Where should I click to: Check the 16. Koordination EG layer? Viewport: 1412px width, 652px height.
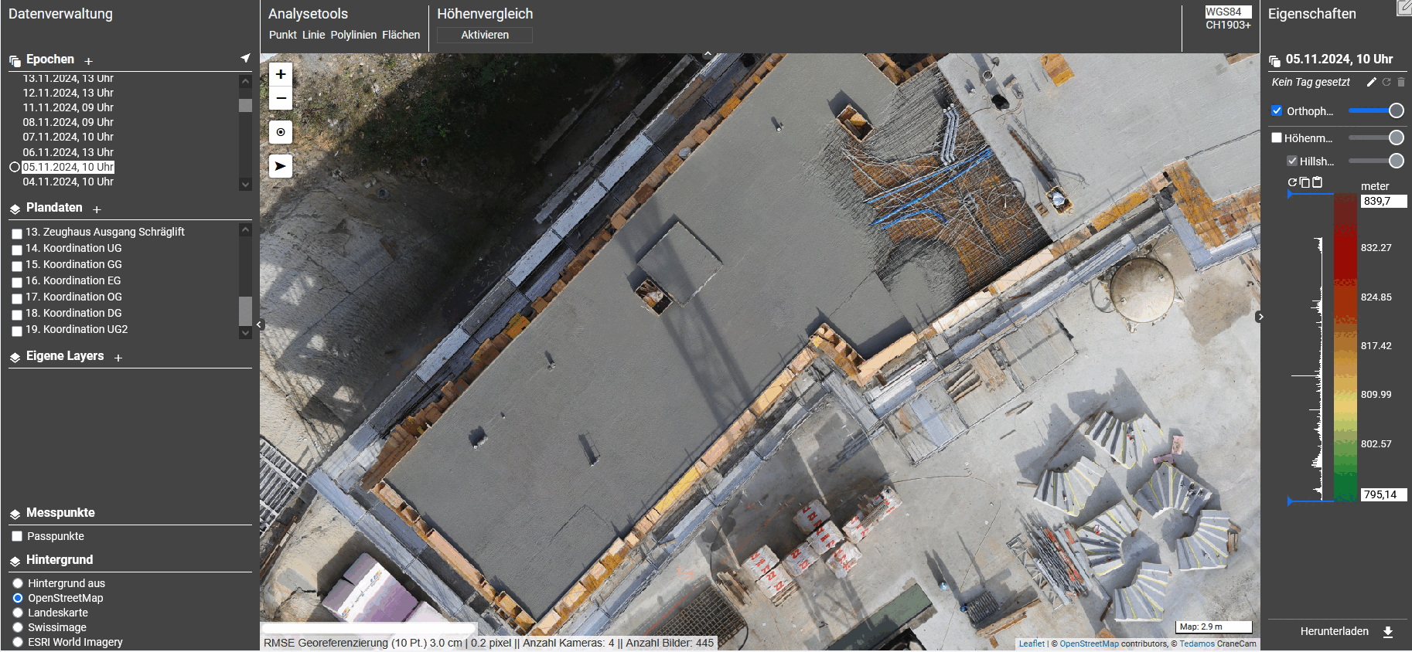pos(17,282)
